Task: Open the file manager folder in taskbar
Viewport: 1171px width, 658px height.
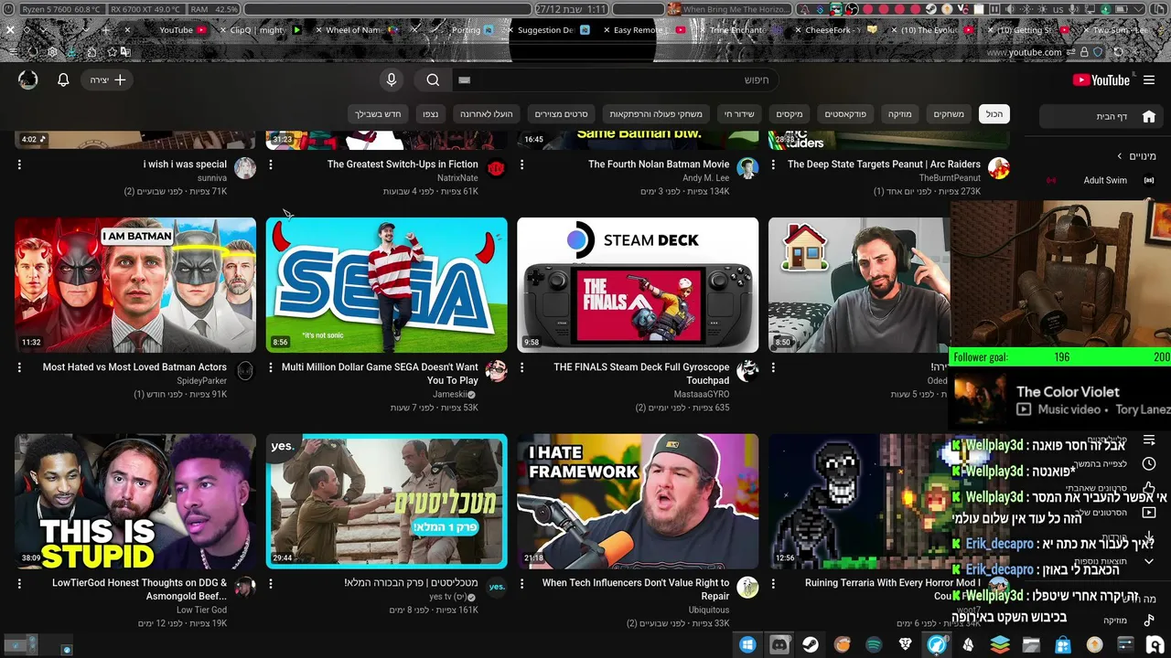Action: 1031,645
